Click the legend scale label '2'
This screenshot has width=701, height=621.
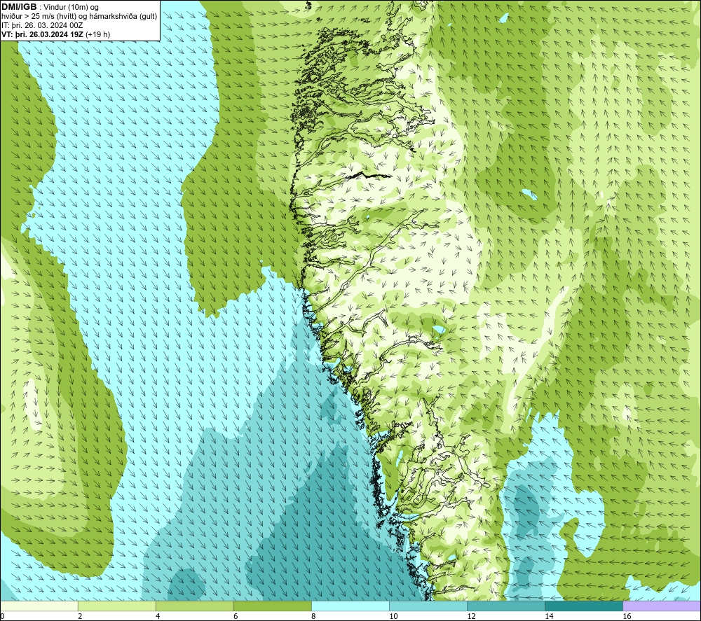point(80,617)
